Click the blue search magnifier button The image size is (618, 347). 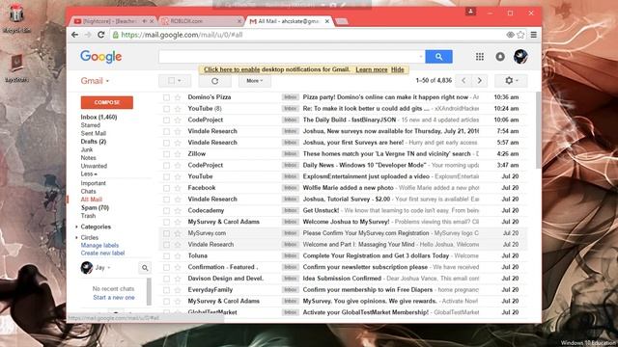tap(438, 57)
